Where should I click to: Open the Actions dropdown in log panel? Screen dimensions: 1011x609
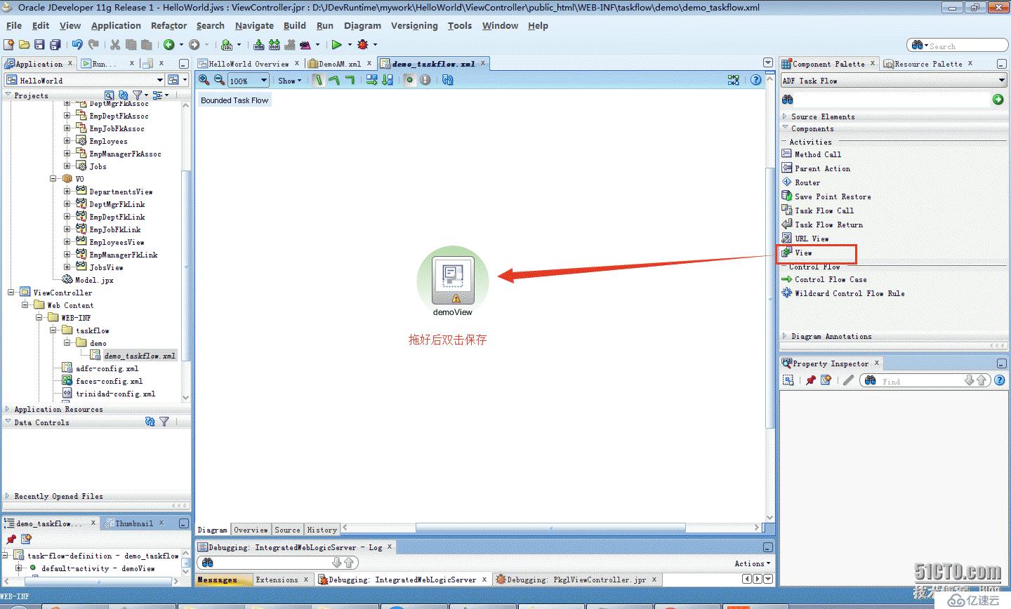(x=753, y=563)
